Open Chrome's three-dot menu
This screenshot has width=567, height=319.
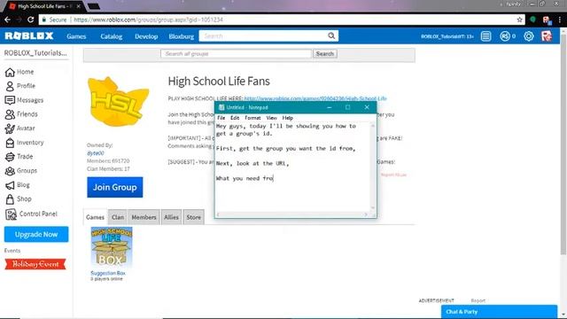coord(559,19)
